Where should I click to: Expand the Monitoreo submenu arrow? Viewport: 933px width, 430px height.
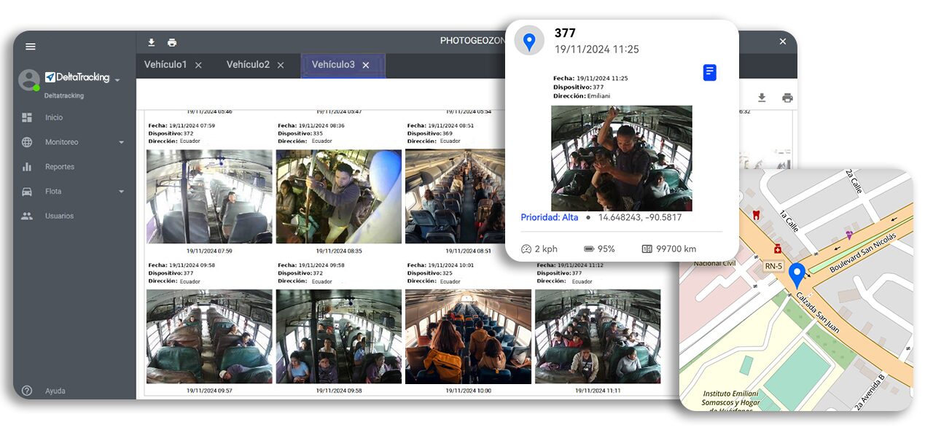(121, 143)
